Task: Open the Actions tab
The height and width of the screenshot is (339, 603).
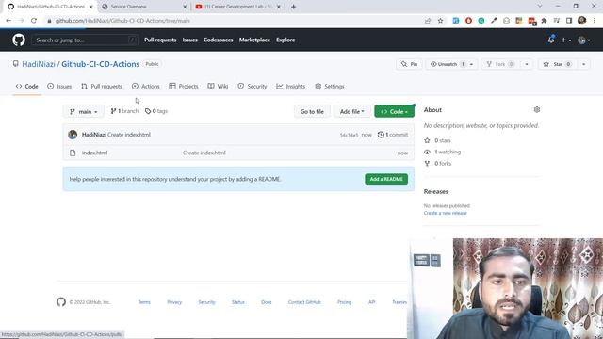Action: coord(146,86)
